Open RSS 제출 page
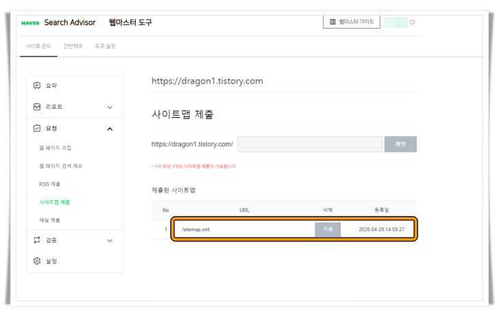The image size is (499, 317). click(x=50, y=184)
